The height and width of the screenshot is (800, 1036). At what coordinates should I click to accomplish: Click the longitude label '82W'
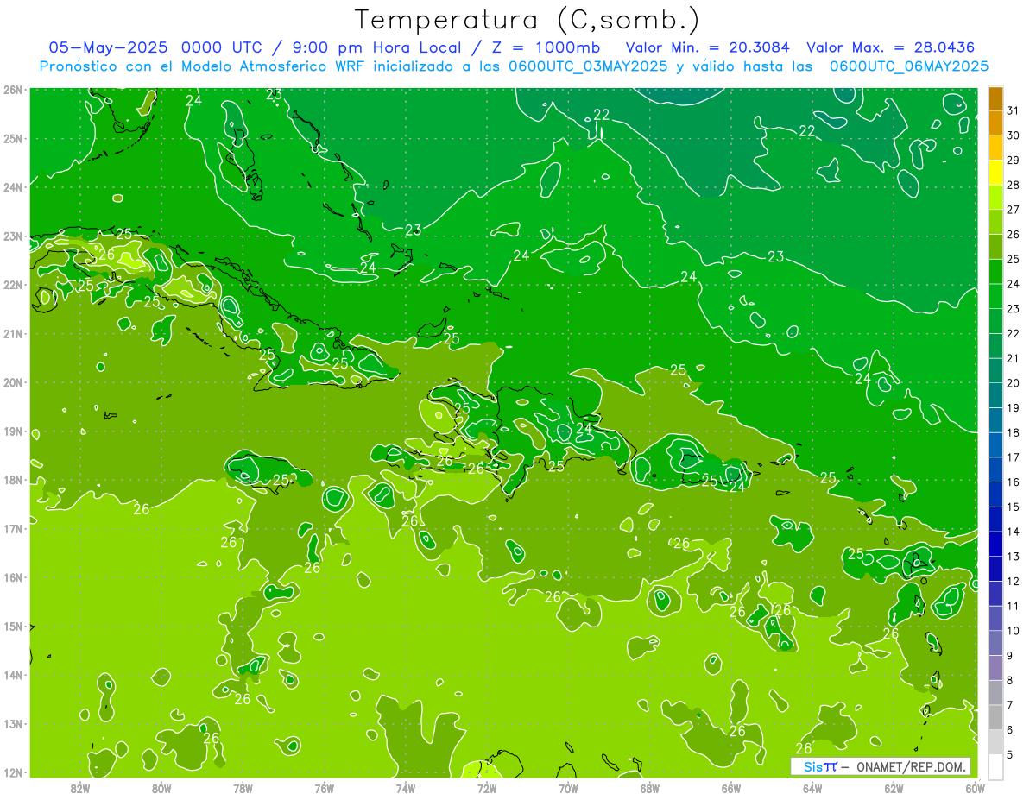(79, 789)
